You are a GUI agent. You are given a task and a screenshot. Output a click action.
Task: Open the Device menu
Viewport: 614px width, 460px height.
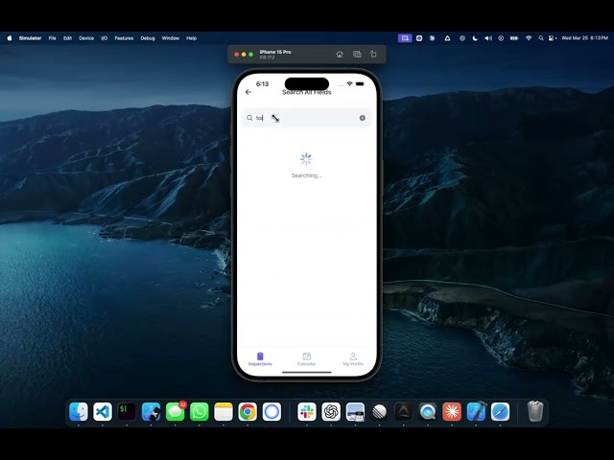86,38
